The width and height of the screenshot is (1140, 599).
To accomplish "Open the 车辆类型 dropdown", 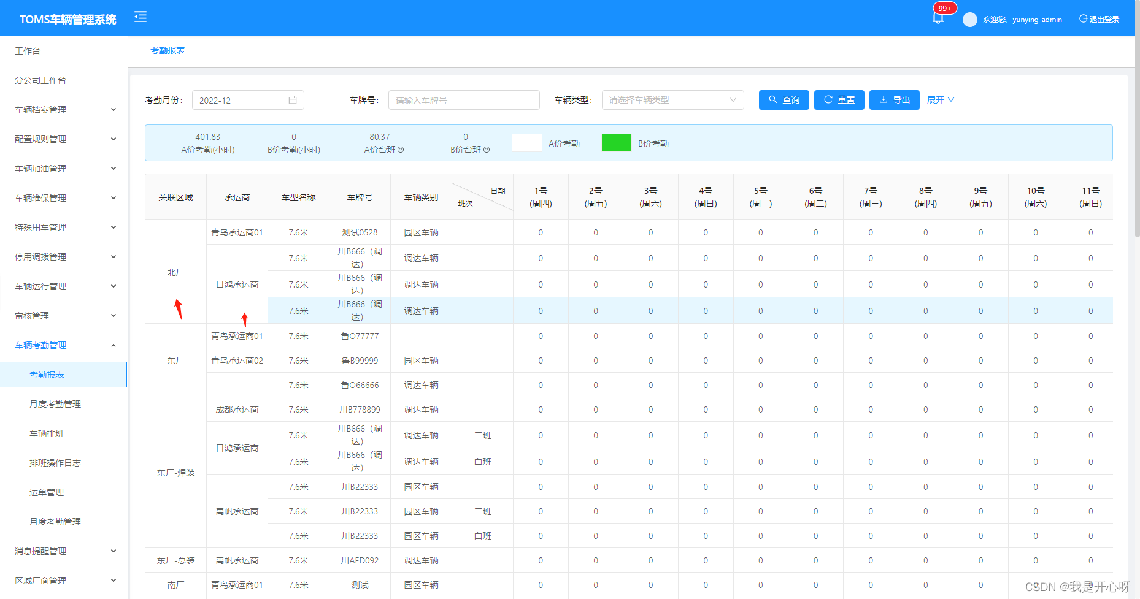I will click(673, 100).
